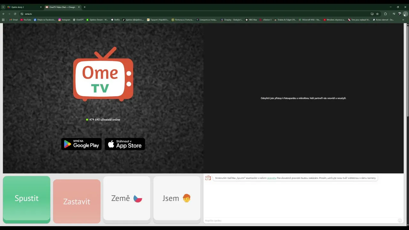
Task: Open the Gmail bookmark
Action: pyautogui.click(x=13, y=20)
